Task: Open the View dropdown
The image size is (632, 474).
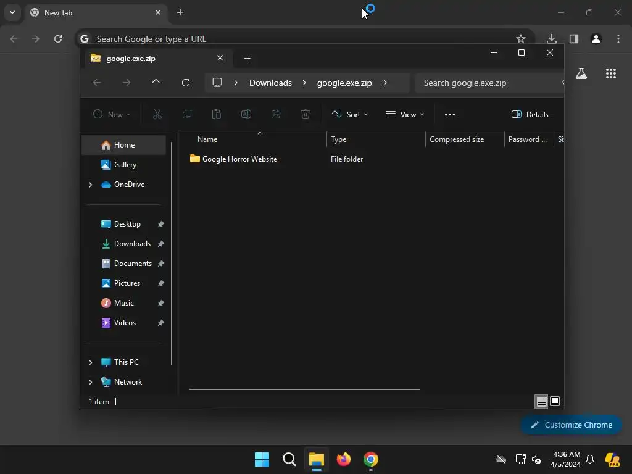Action: pos(405,114)
